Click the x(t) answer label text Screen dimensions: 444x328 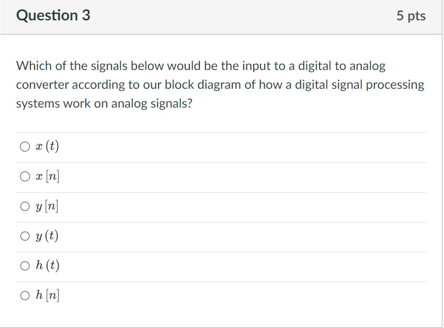[x=46, y=146]
